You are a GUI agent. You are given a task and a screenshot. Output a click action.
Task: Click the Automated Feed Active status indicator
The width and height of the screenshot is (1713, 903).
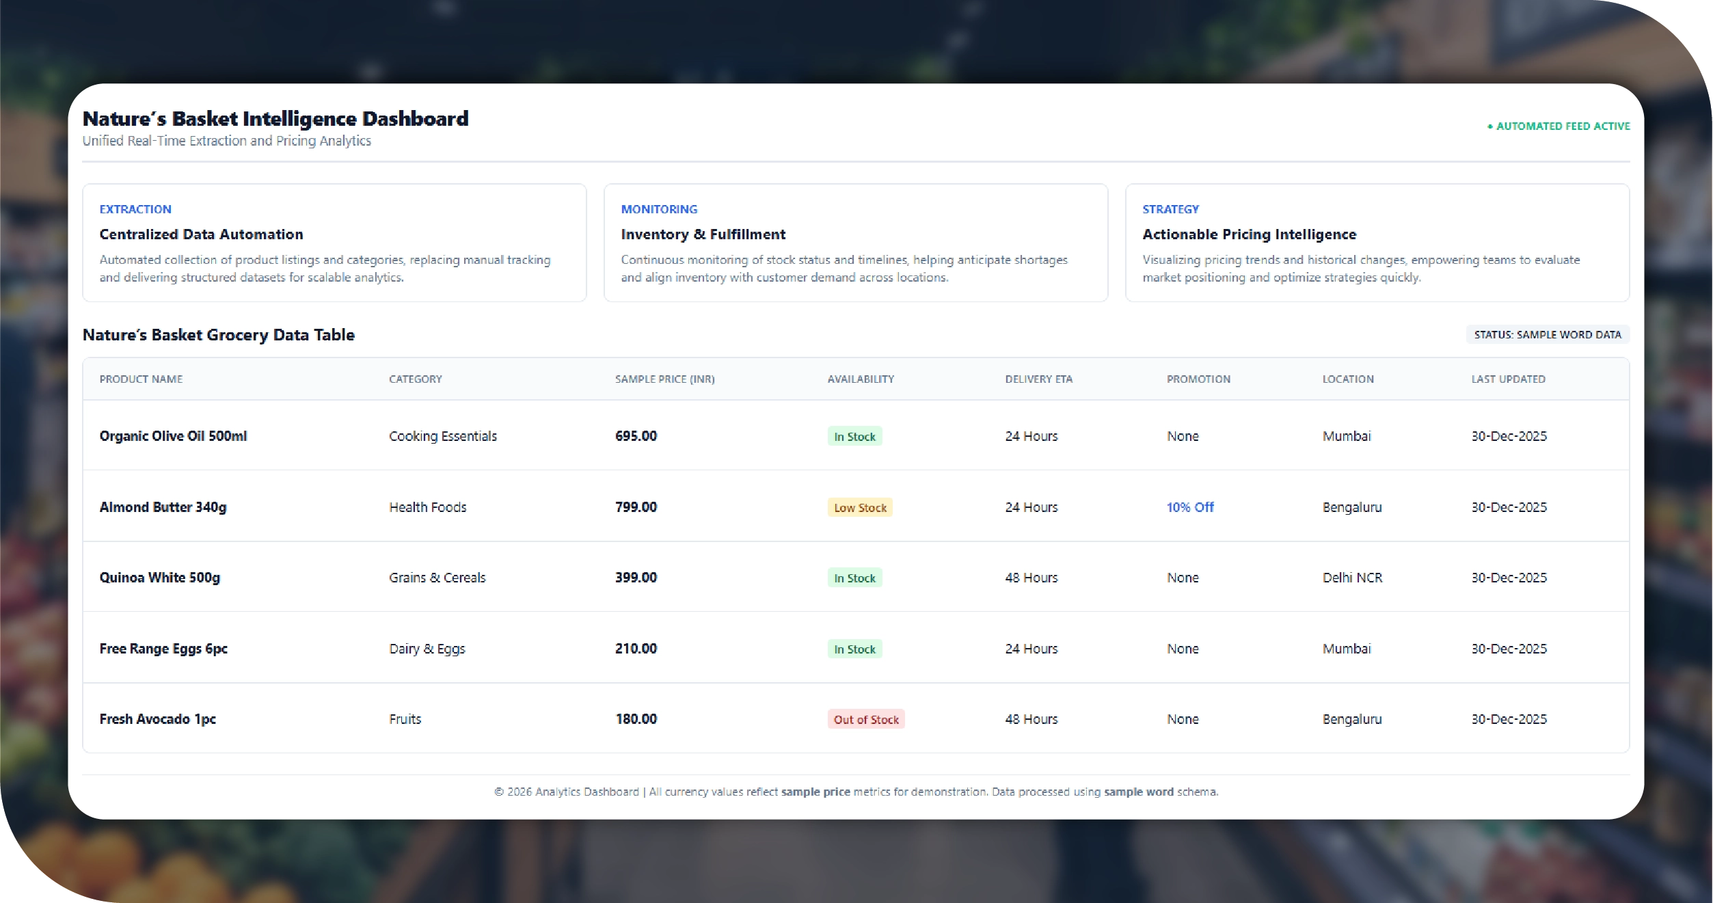click(x=1559, y=126)
